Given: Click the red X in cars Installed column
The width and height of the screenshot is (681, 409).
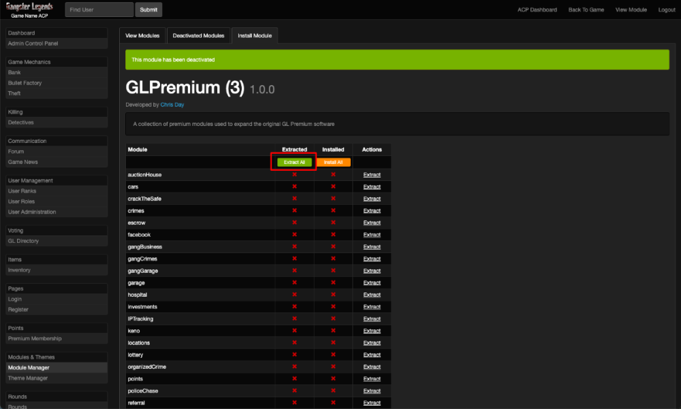Looking at the screenshot, I should (x=333, y=186).
